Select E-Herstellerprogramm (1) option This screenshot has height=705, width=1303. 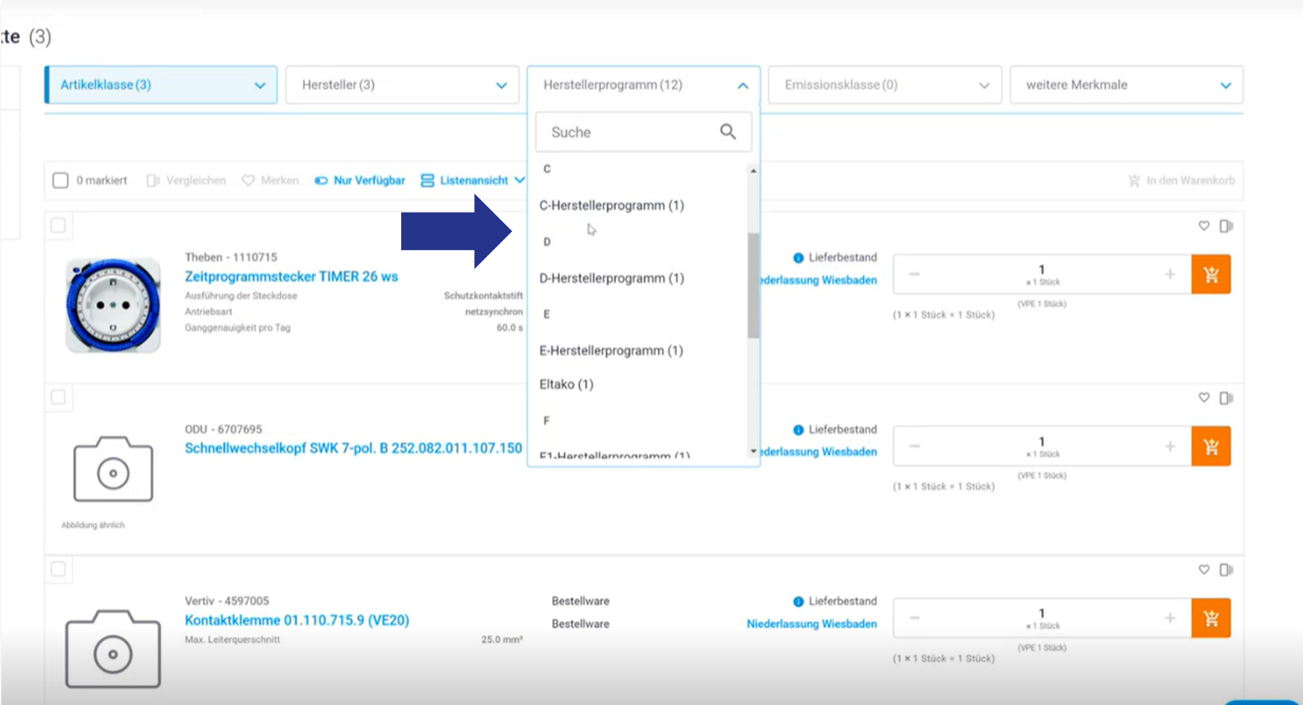611,351
